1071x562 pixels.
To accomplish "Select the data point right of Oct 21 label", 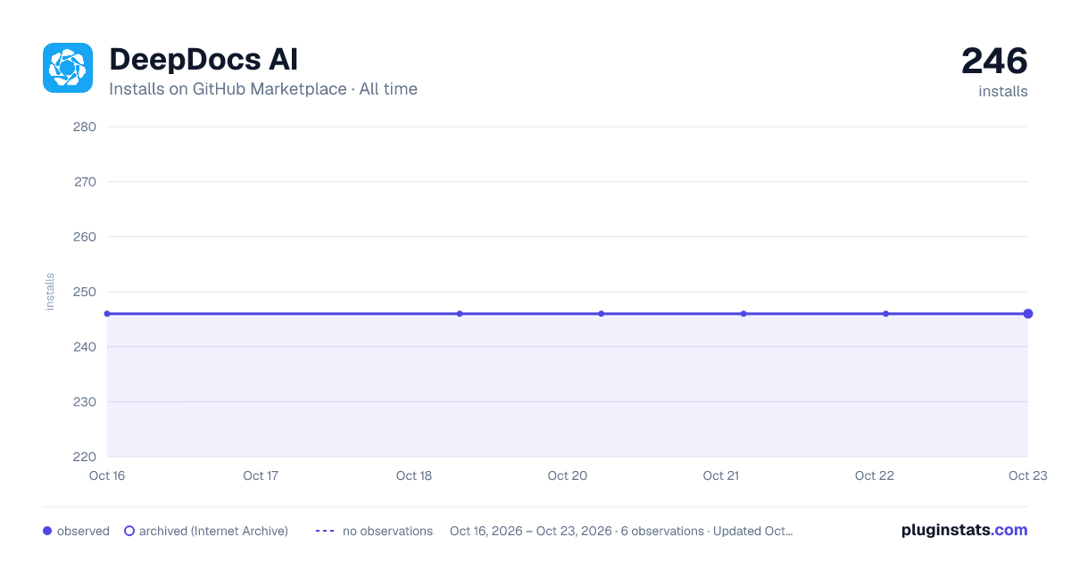I will click(x=743, y=314).
